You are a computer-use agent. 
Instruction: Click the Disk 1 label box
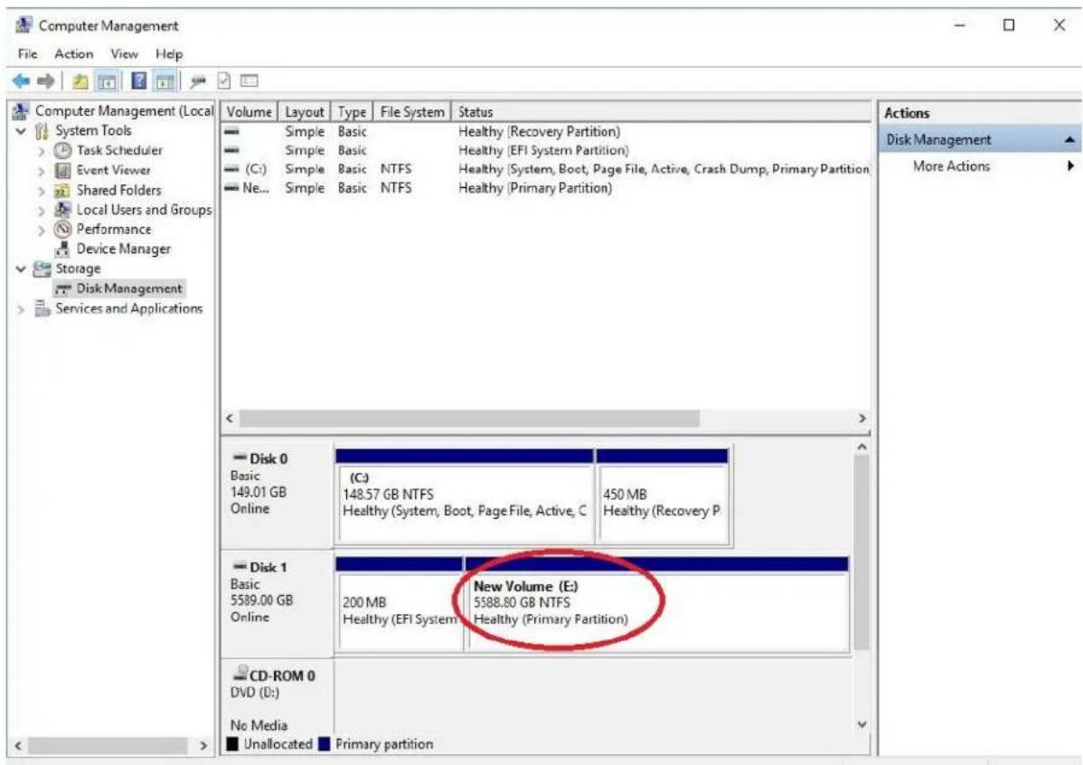277,605
